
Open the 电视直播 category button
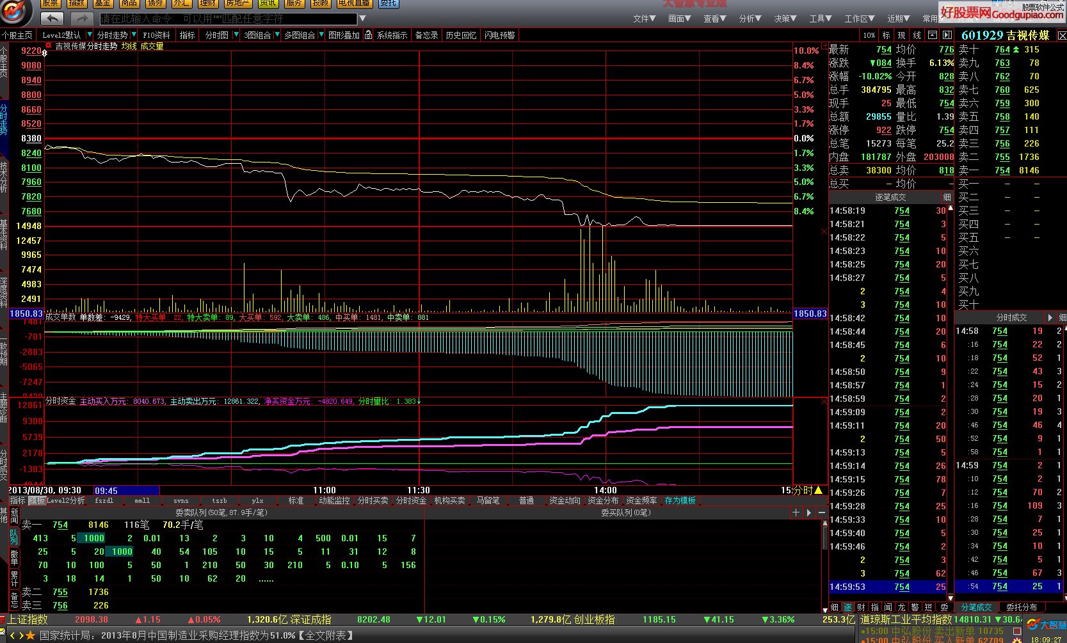354,4
